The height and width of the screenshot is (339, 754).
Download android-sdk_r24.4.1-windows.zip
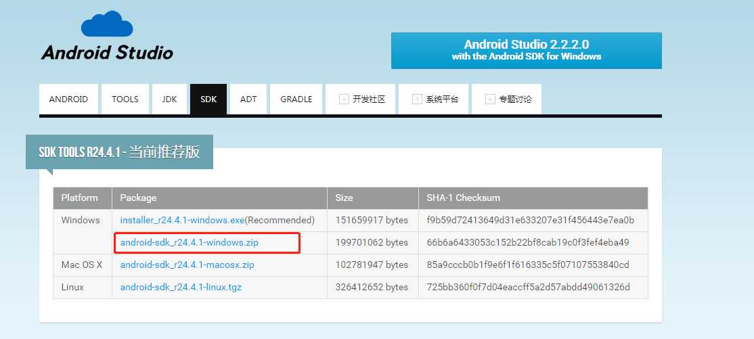coord(189,242)
